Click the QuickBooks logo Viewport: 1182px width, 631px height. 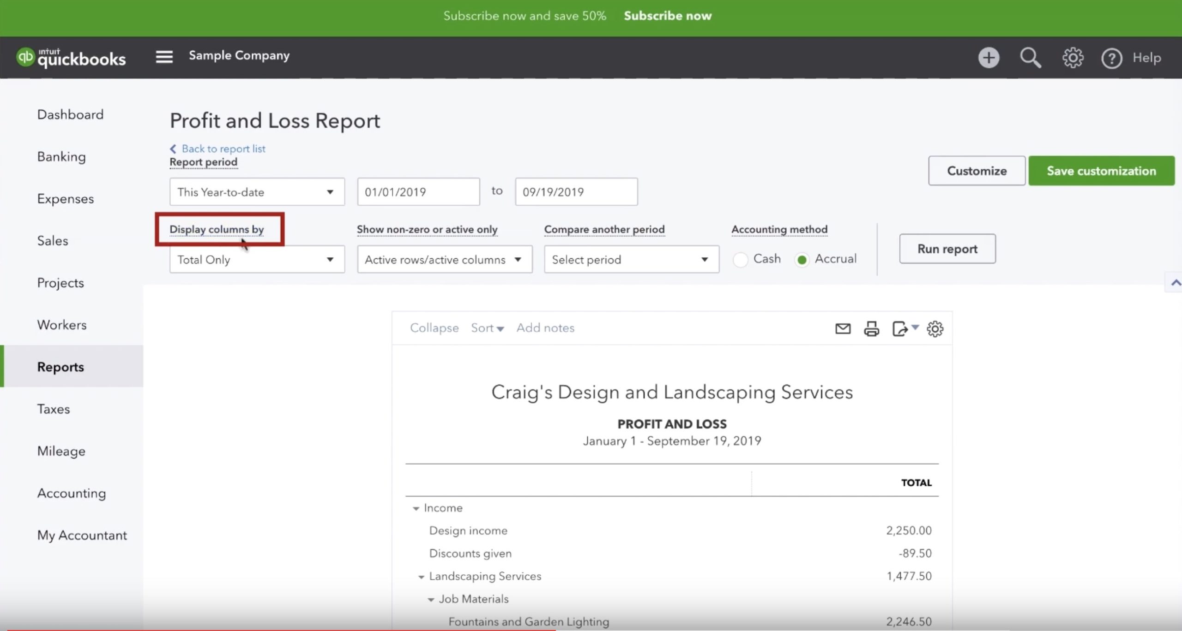tap(71, 58)
